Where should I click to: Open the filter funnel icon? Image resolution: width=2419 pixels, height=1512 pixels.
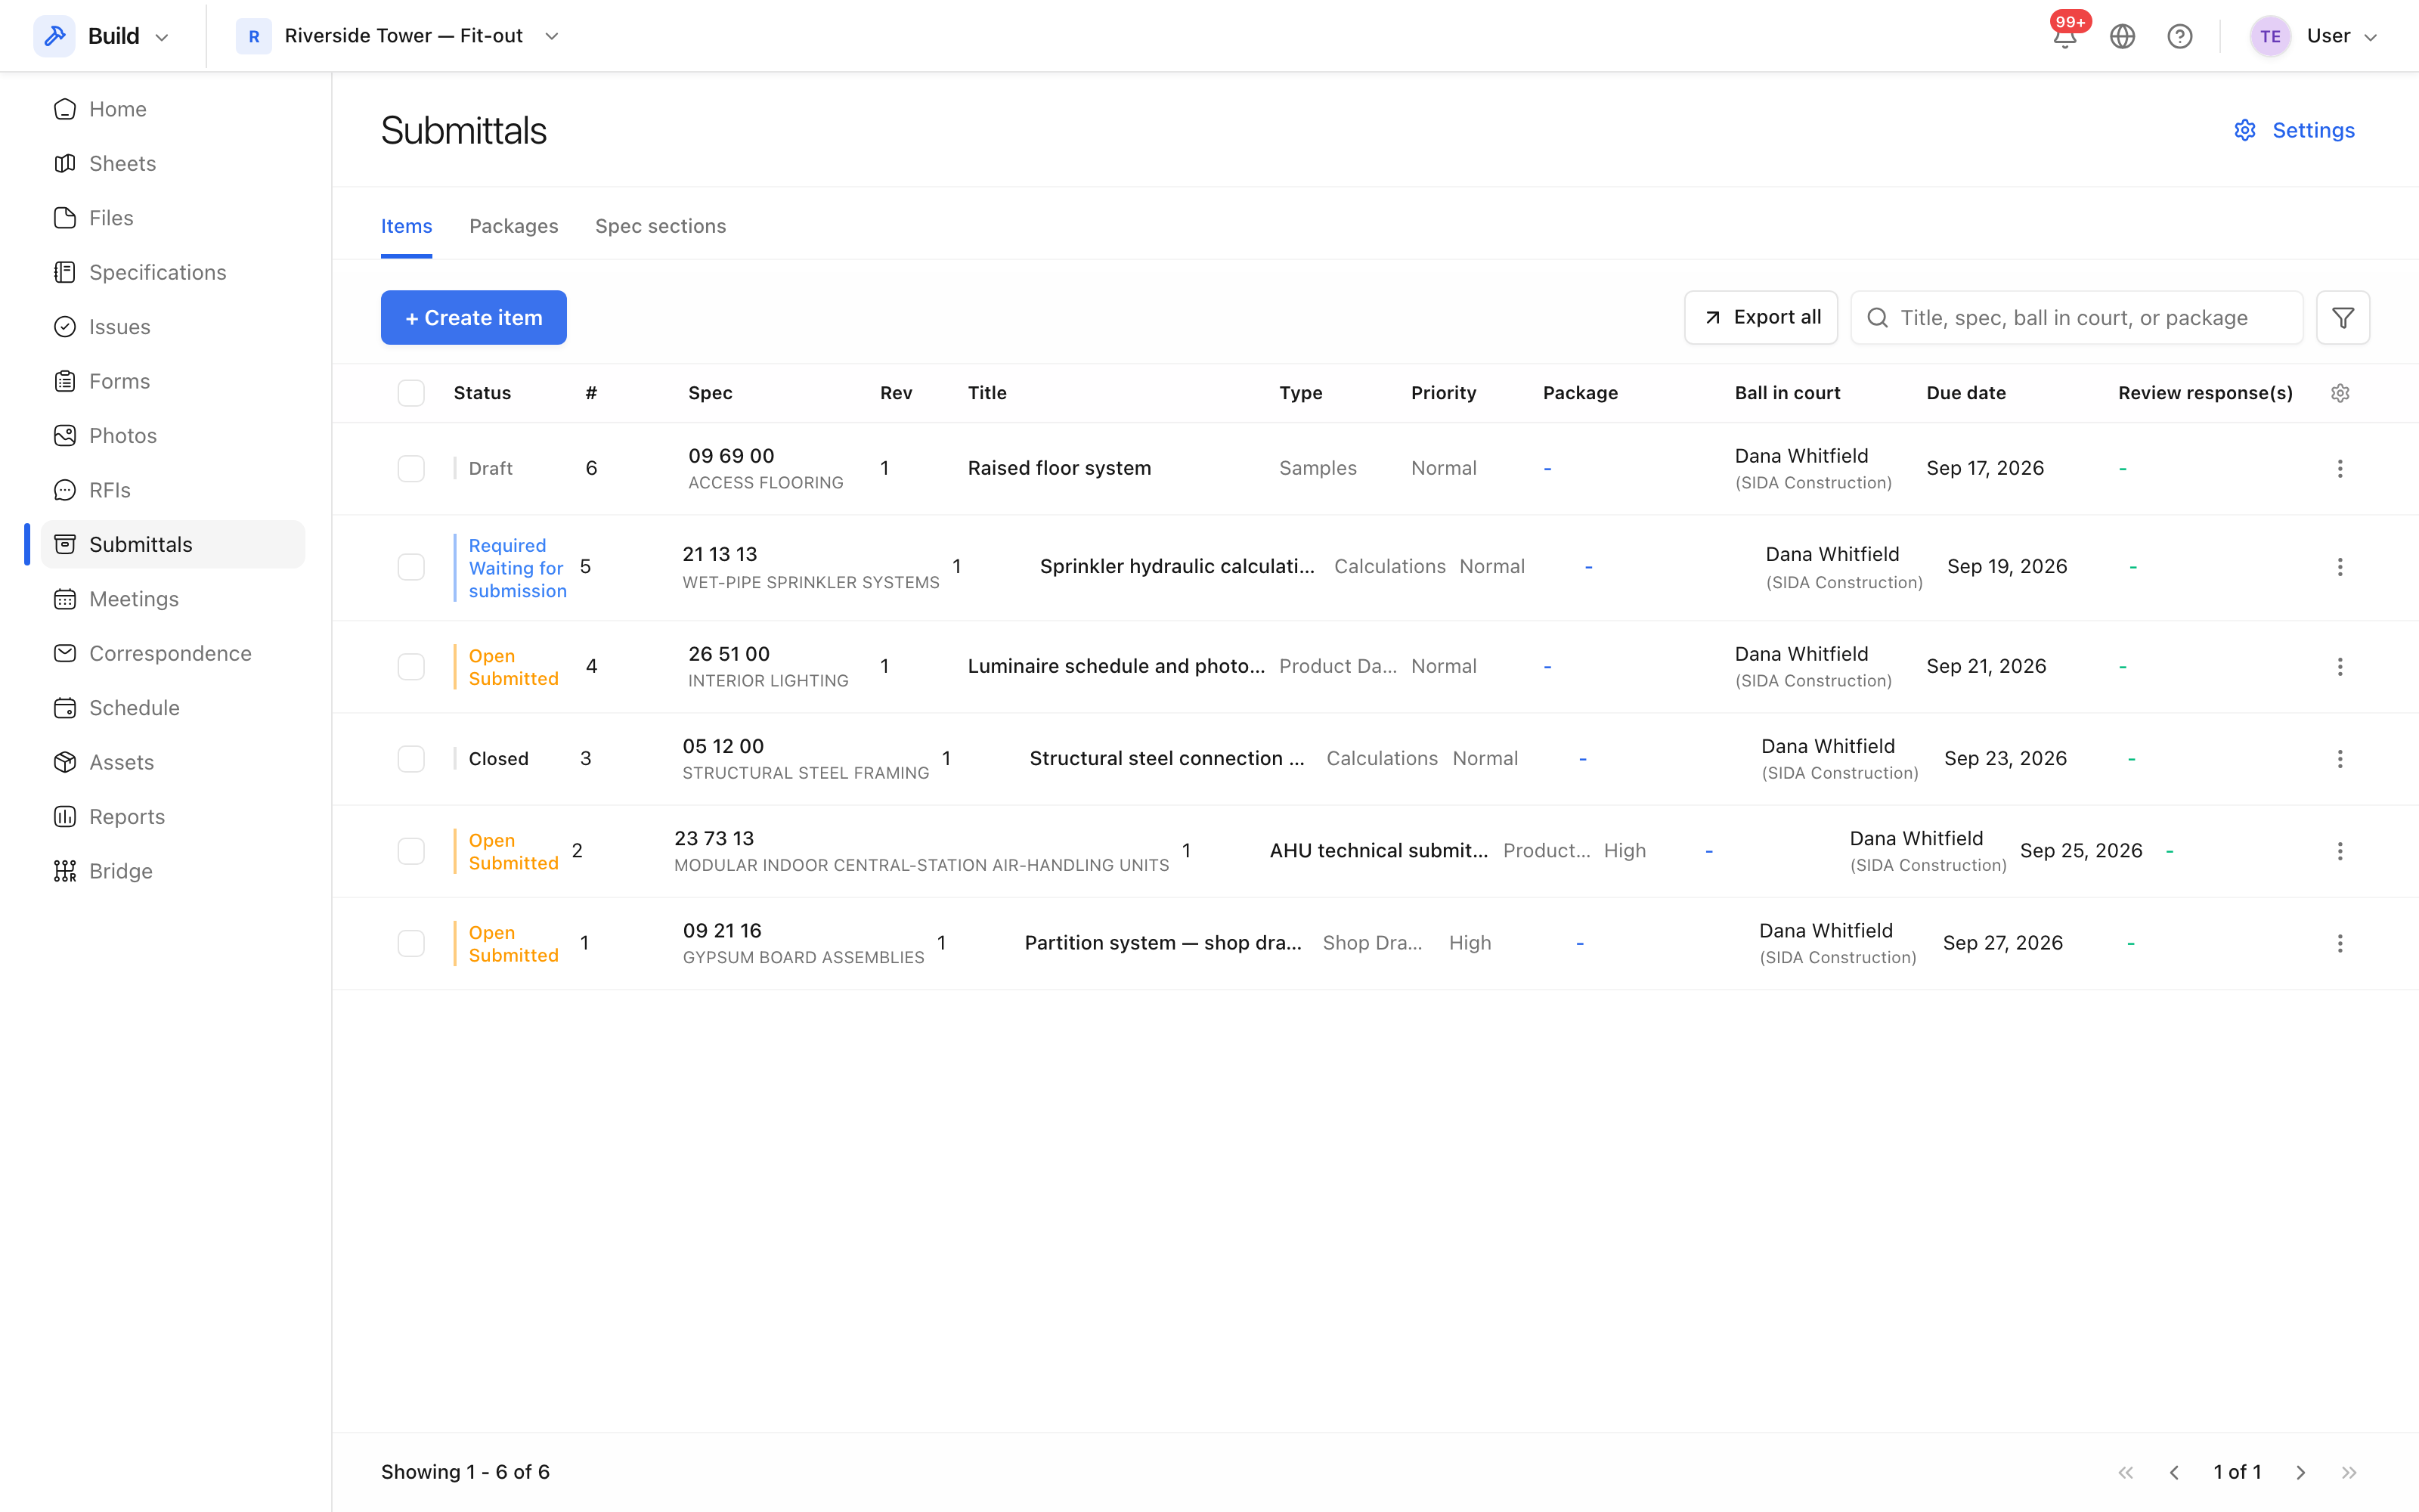tap(2343, 318)
